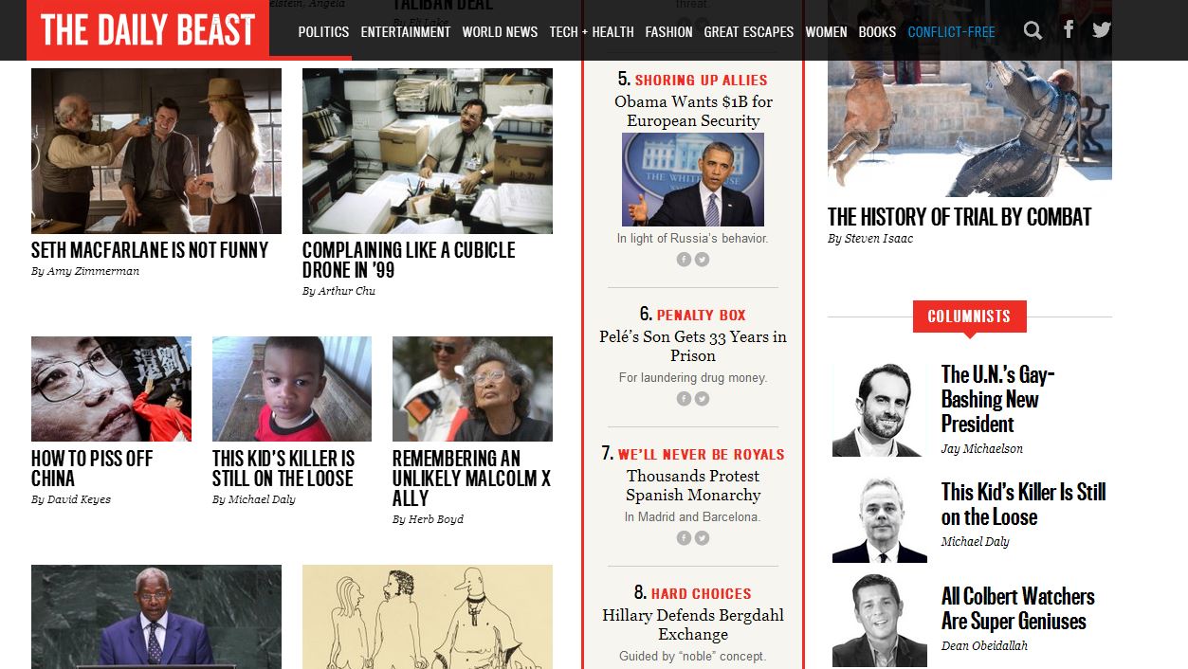Select the Conflict-Free menu item
1188x669 pixels.
tap(951, 31)
